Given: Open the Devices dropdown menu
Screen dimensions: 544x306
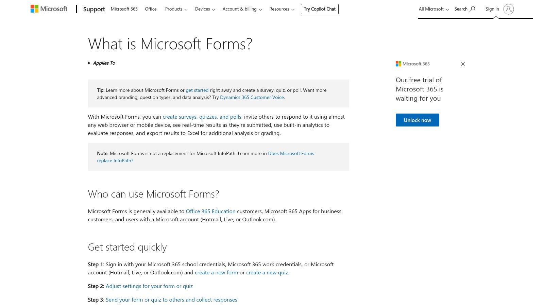Looking at the screenshot, I should click(x=205, y=9).
